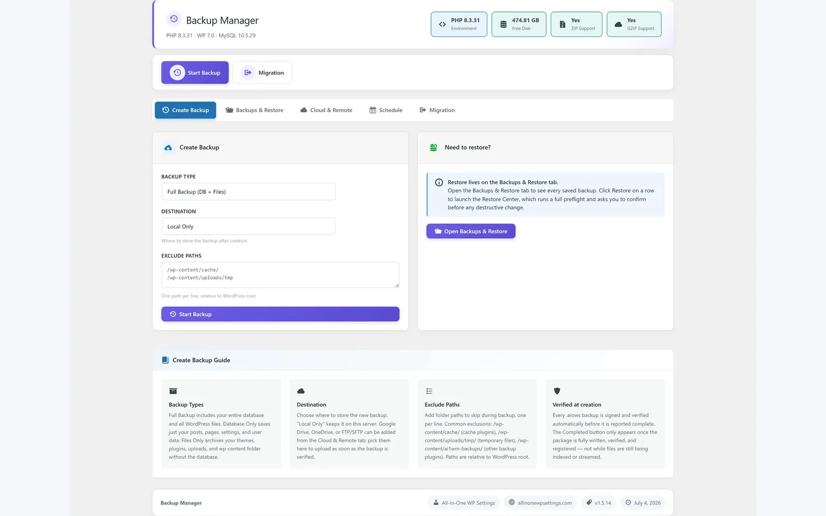Click the Backup Manager clock icon in header
Screen dimensions: 826x516
click(x=174, y=19)
